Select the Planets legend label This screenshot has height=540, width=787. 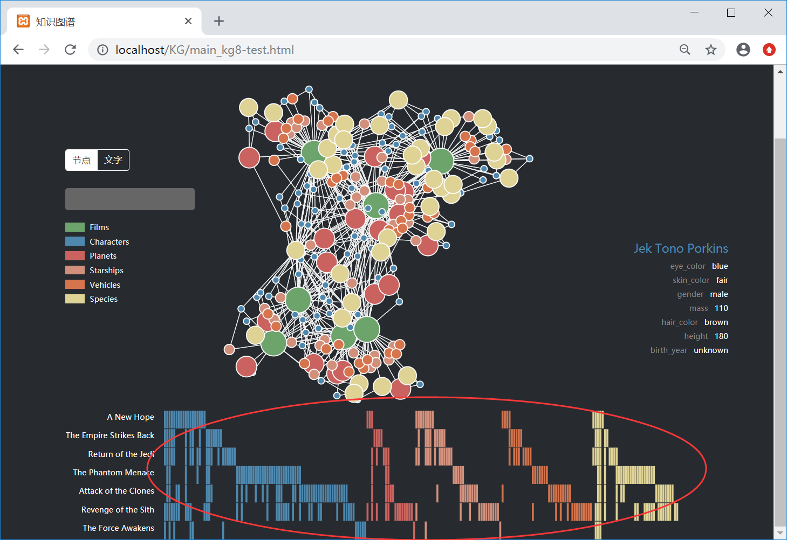point(103,256)
